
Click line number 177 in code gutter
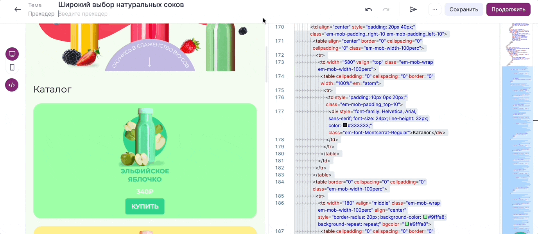pyautogui.click(x=280, y=112)
